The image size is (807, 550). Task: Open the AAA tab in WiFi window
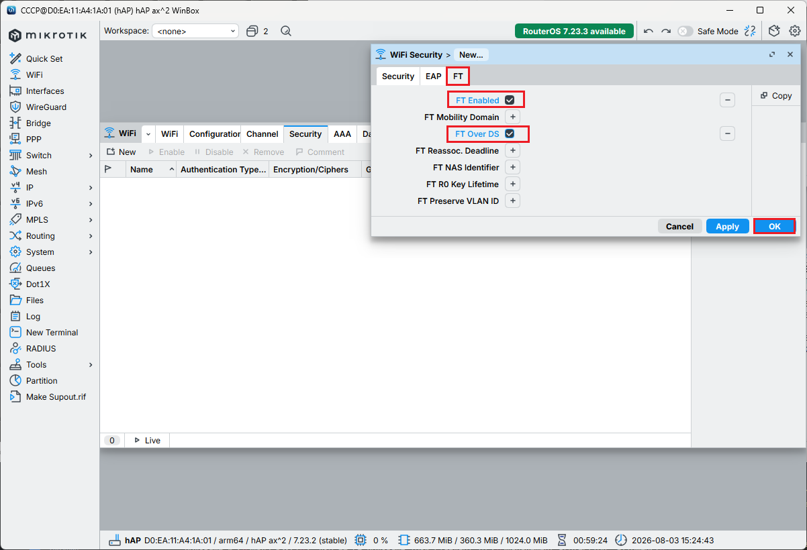click(x=342, y=133)
